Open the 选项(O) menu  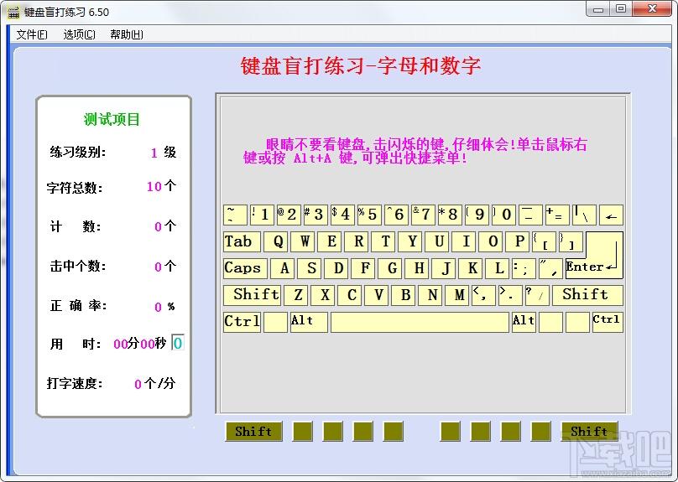[79, 34]
